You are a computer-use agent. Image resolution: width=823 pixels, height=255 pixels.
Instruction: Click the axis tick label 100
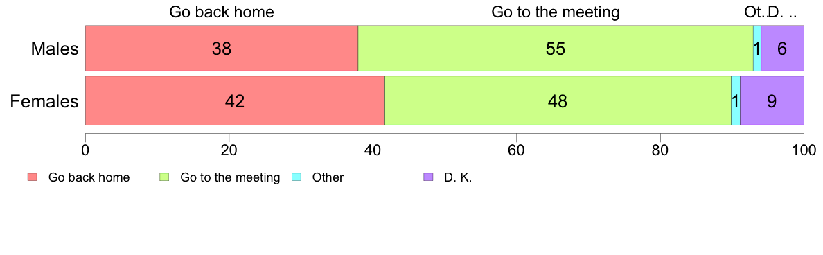pyautogui.click(x=803, y=148)
